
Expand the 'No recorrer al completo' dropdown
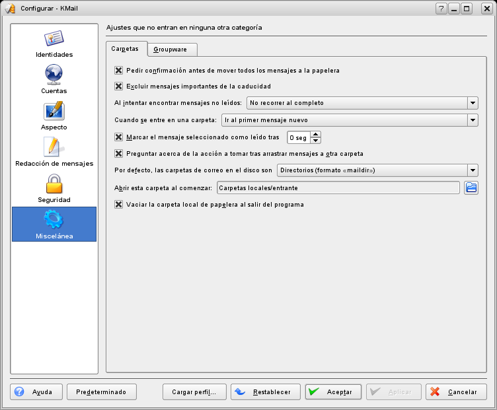click(x=472, y=103)
